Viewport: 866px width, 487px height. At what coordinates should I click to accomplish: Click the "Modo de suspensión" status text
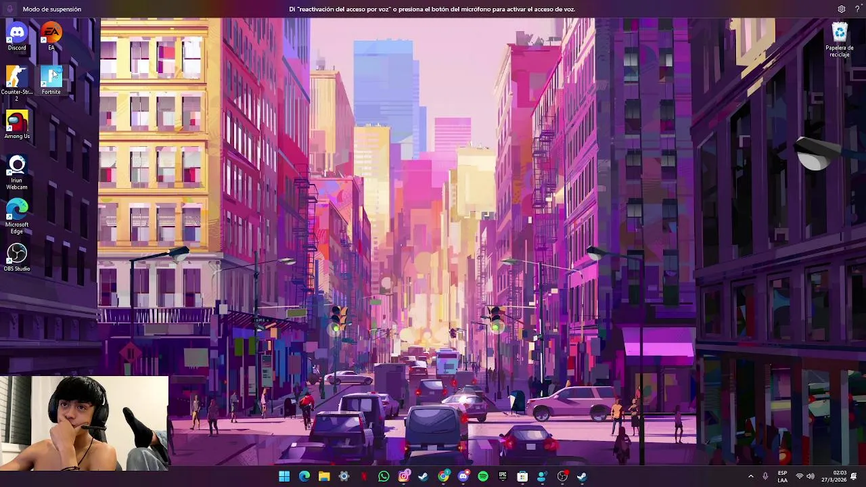52,9
